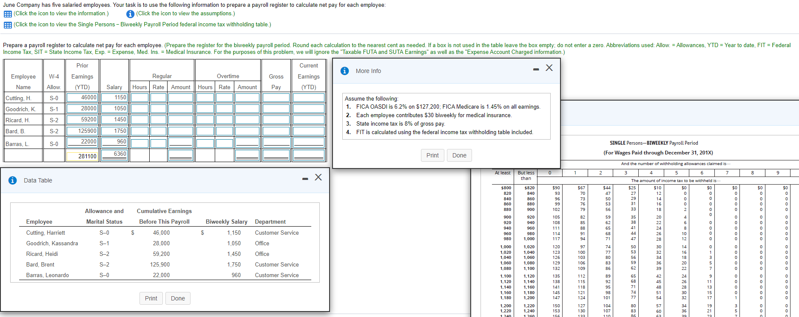This screenshot has width=799, height=317.
Task: Click the Data Table dialog info icon
Action: pyautogui.click(x=13, y=180)
